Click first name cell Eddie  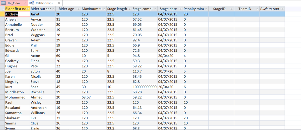point(17,45)
